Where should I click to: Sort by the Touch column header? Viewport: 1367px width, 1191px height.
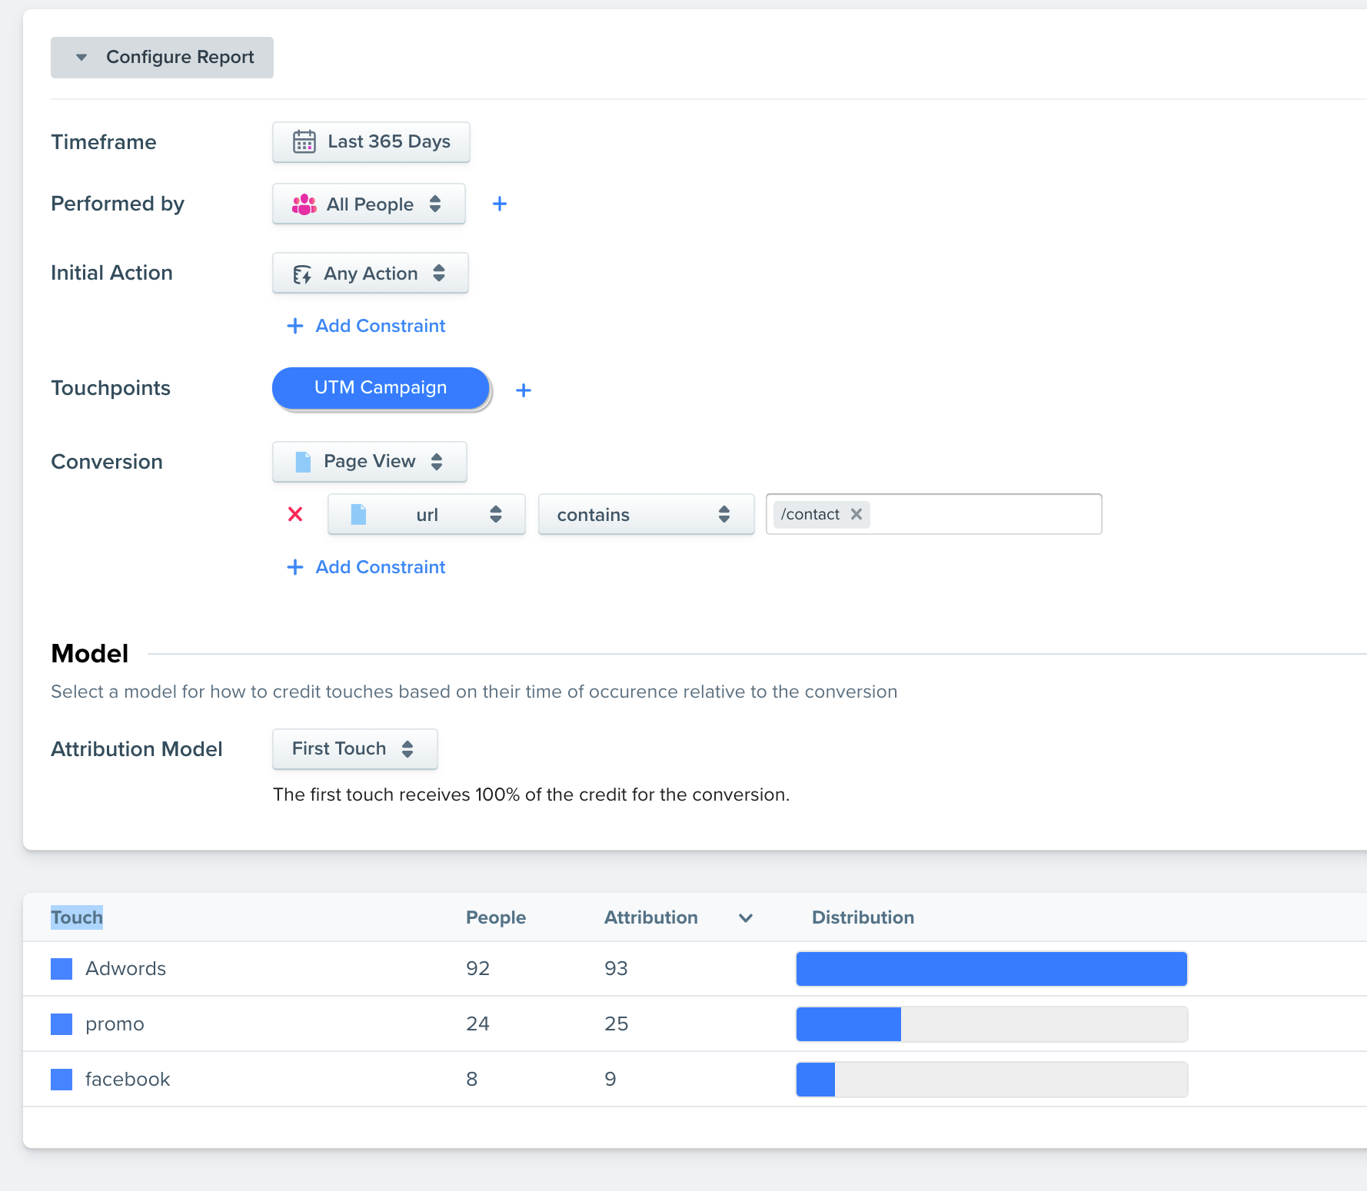pos(77,917)
